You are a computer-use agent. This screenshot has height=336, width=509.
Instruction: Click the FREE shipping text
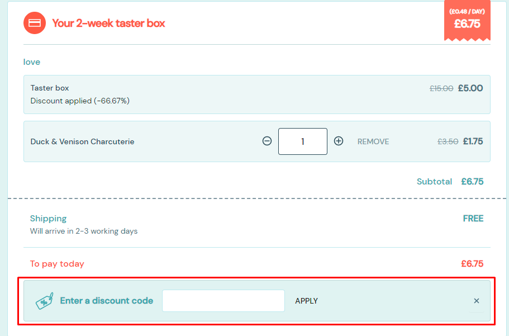click(473, 219)
